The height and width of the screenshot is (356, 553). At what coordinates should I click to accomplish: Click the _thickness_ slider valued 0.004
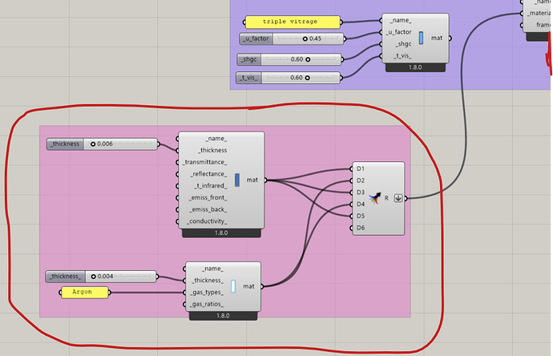[x=101, y=277]
